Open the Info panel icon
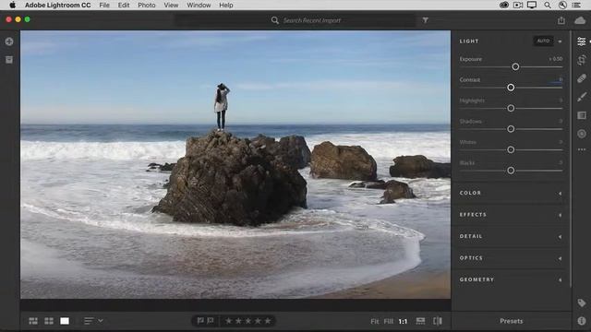 pos(581,321)
